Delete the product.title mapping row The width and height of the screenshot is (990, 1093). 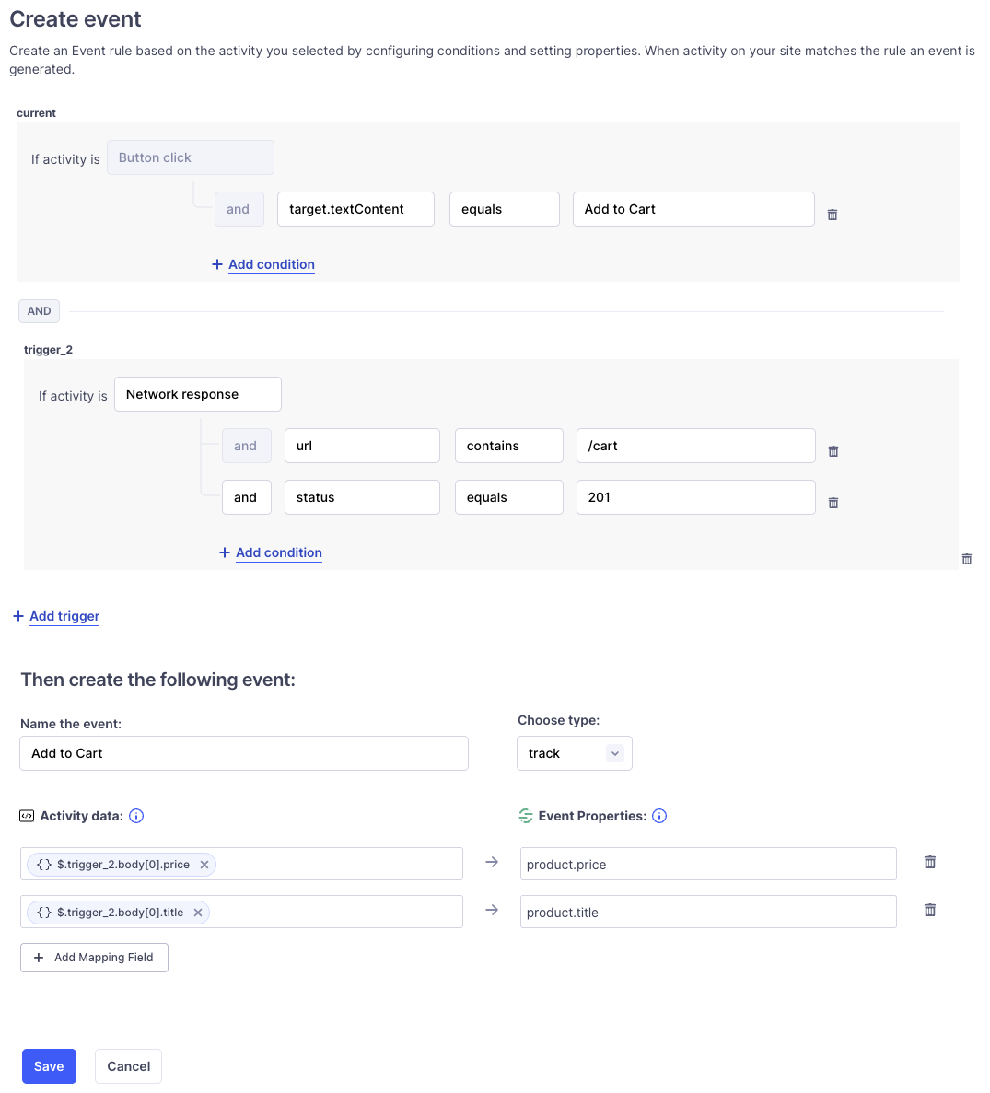(x=929, y=910)
